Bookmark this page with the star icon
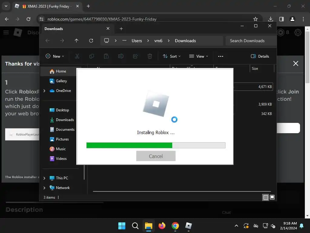Image resolution: width=310 pixels, height=233 pixels. tap(256, 19)
